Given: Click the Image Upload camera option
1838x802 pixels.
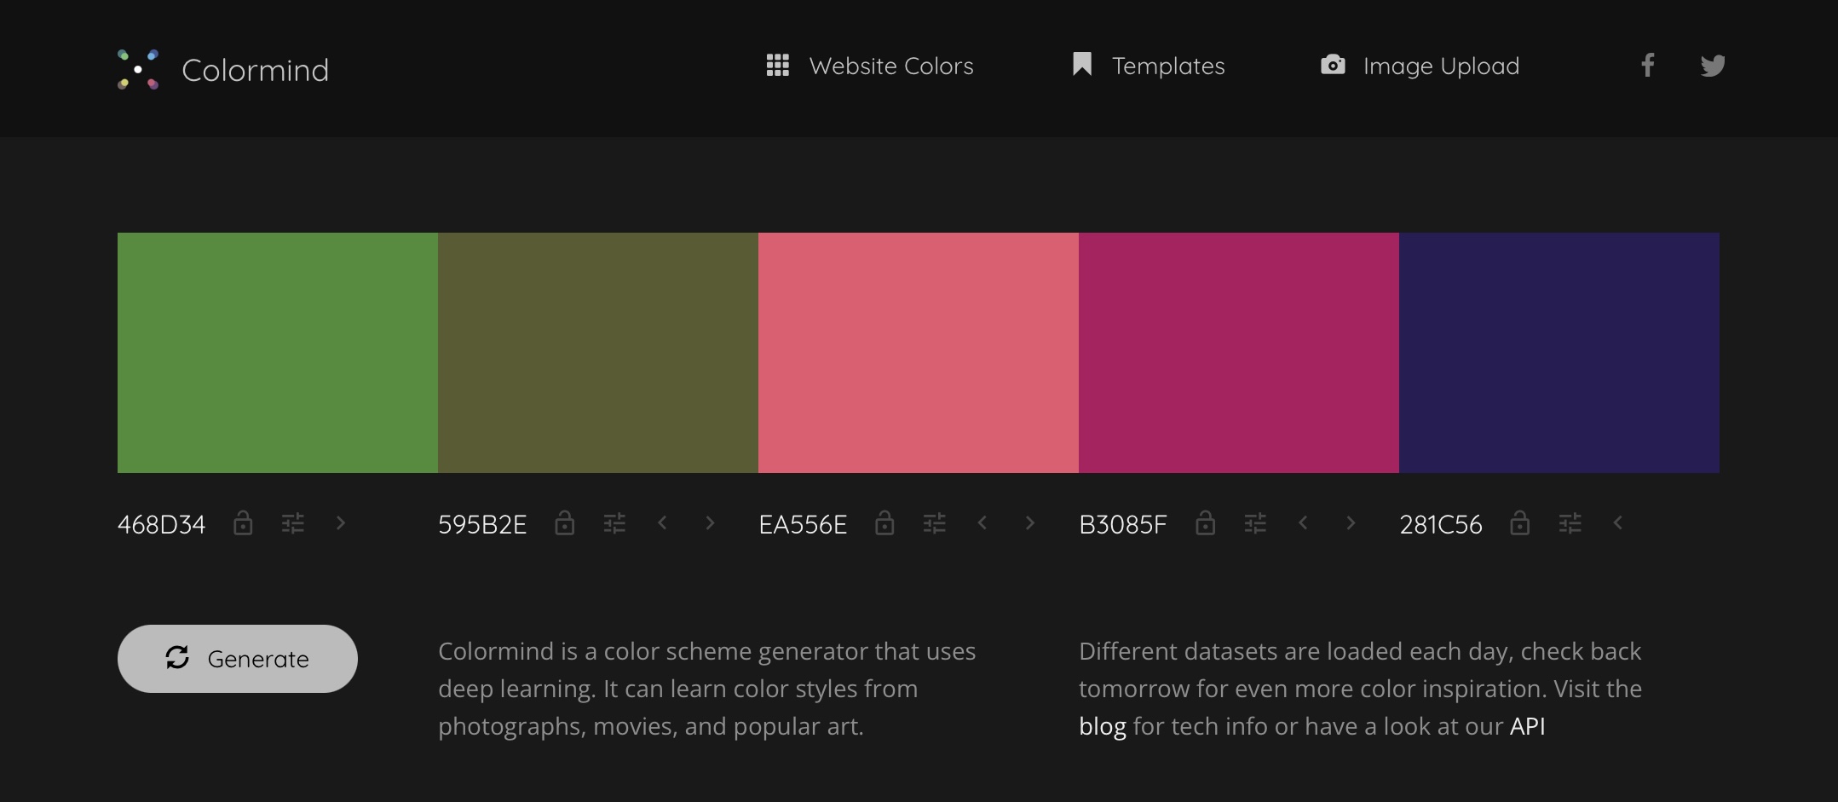Looking at the screenshot, I should [x=1420, y=66].
